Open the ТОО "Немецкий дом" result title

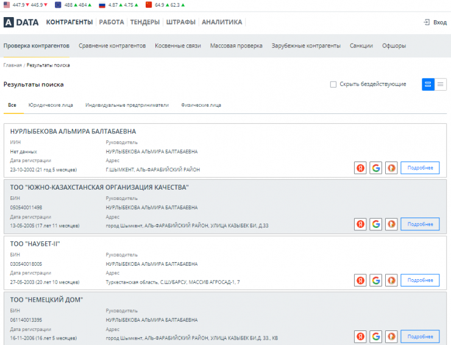coord(46,299)
